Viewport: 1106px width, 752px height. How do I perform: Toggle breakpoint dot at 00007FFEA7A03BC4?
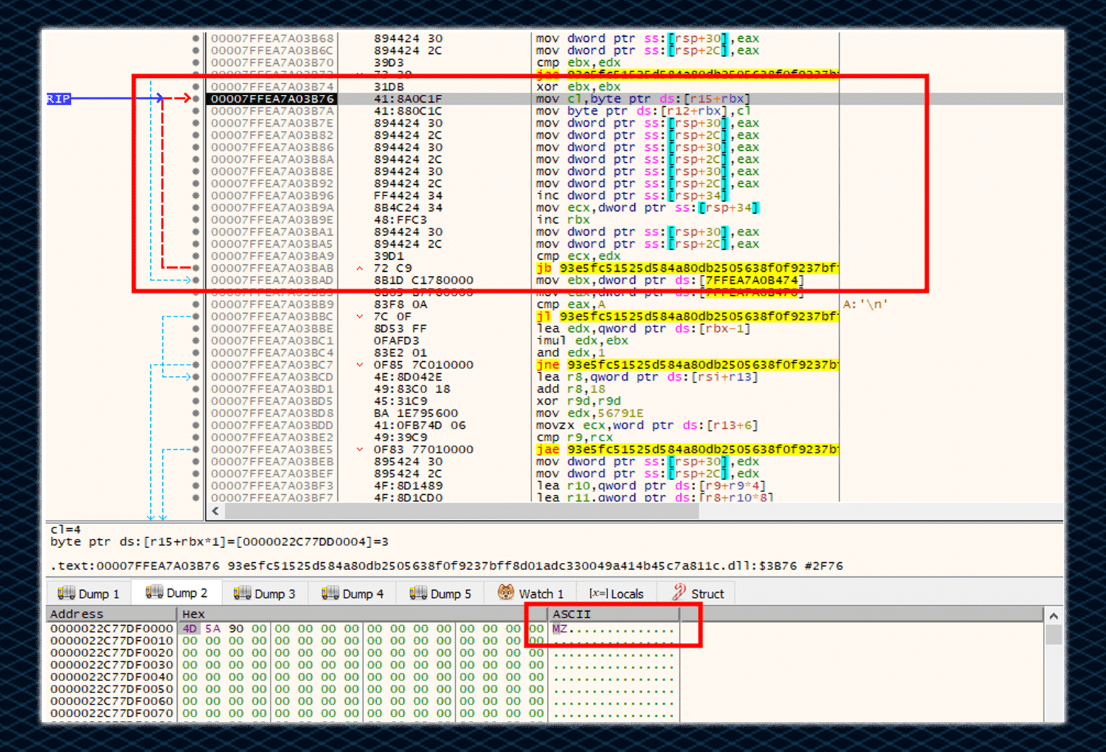(196, 353)
